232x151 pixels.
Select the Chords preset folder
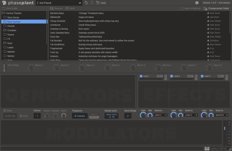(x=11, y=26)
